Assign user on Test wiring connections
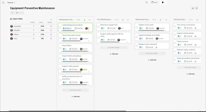 click(195, 28)
